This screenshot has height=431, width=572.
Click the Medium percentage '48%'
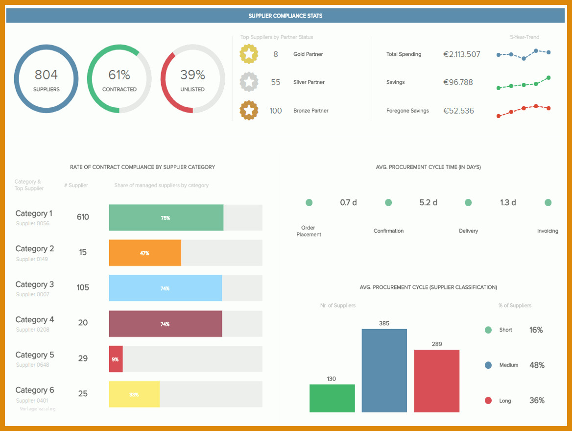(537, 365)
